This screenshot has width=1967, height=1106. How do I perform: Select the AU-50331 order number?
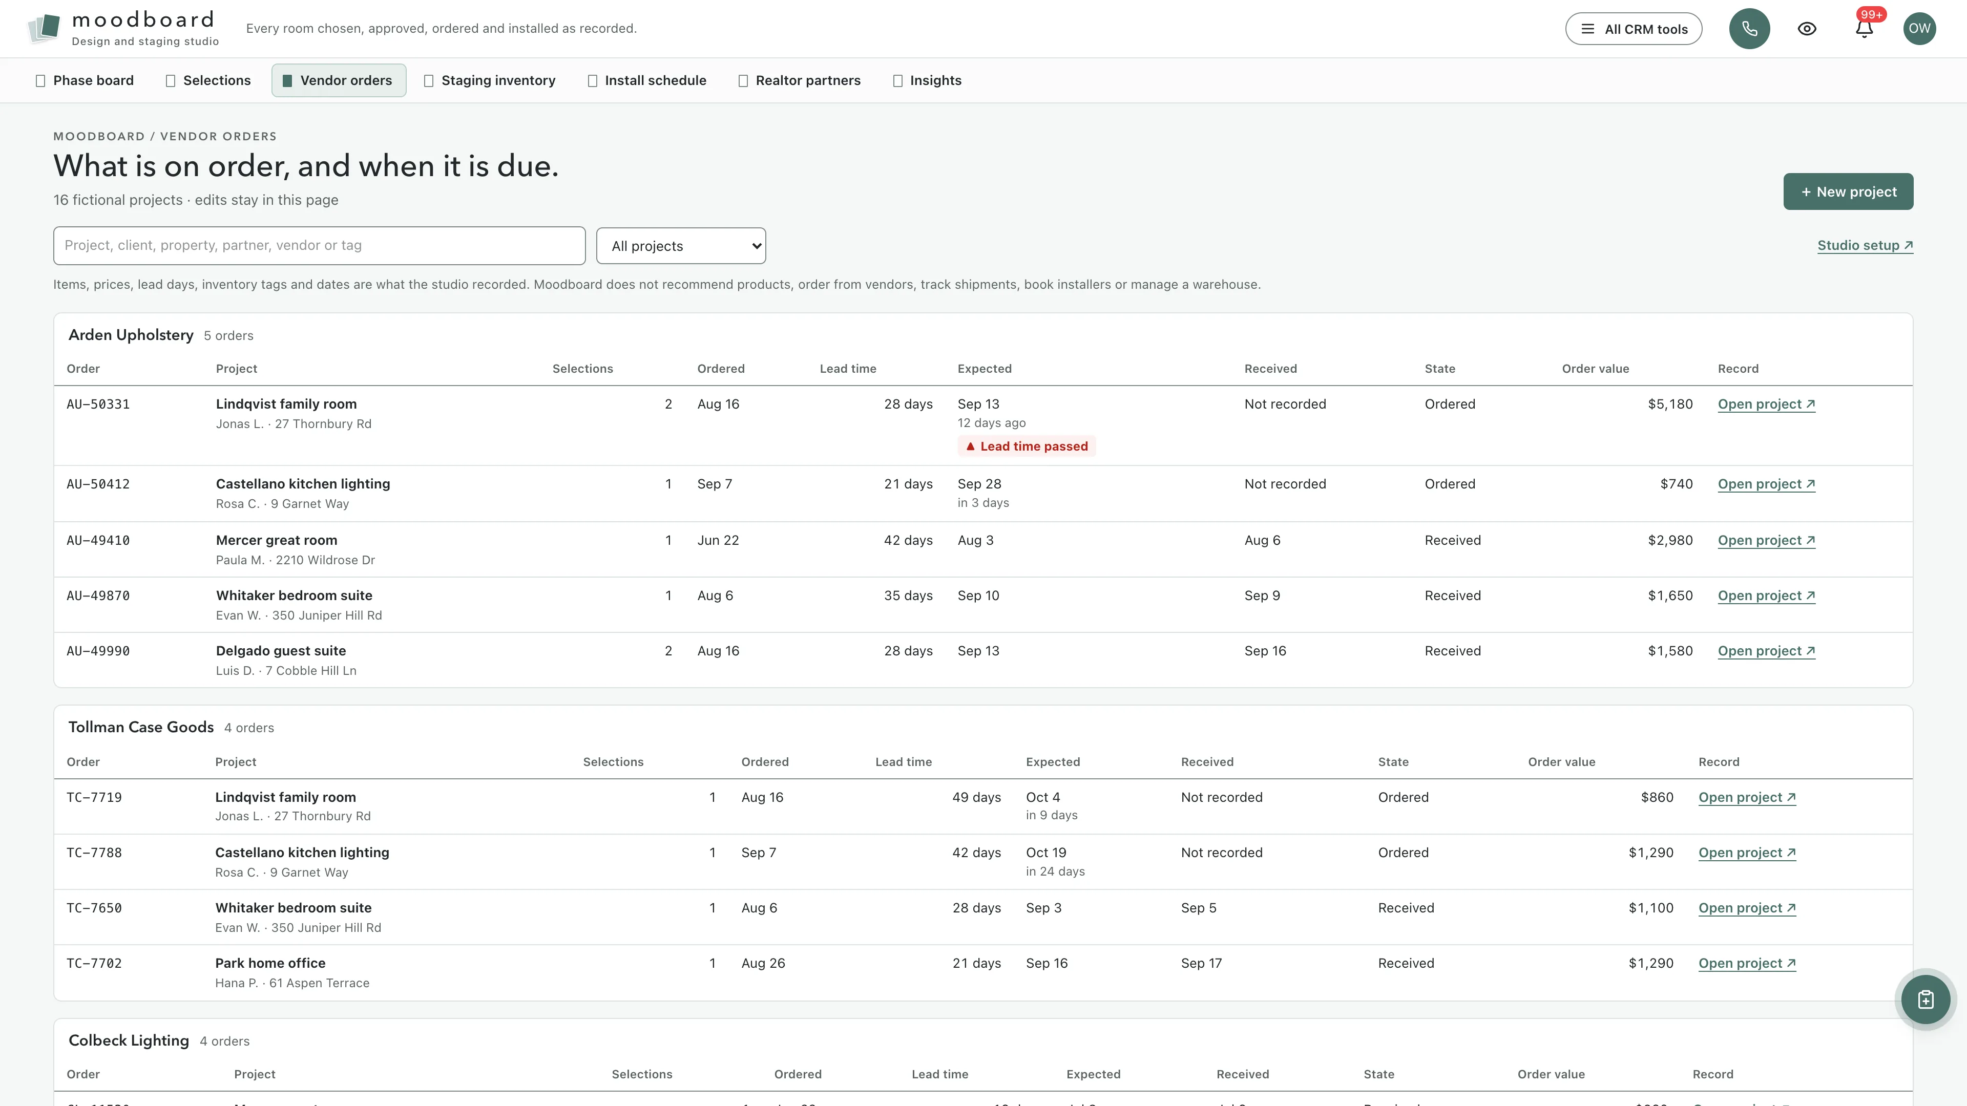[98, 404]
